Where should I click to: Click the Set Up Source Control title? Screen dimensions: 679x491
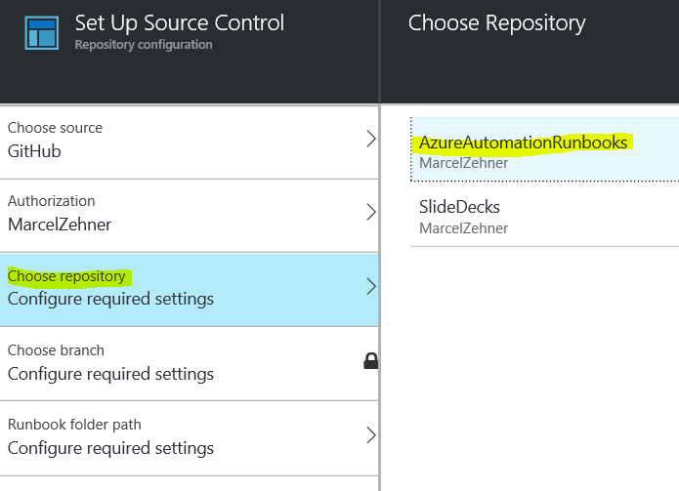(x=179, y=22)
